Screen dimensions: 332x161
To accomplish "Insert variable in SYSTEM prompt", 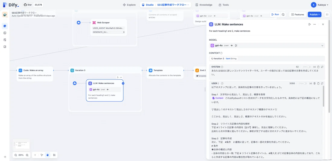I will (x=314, y=67).
